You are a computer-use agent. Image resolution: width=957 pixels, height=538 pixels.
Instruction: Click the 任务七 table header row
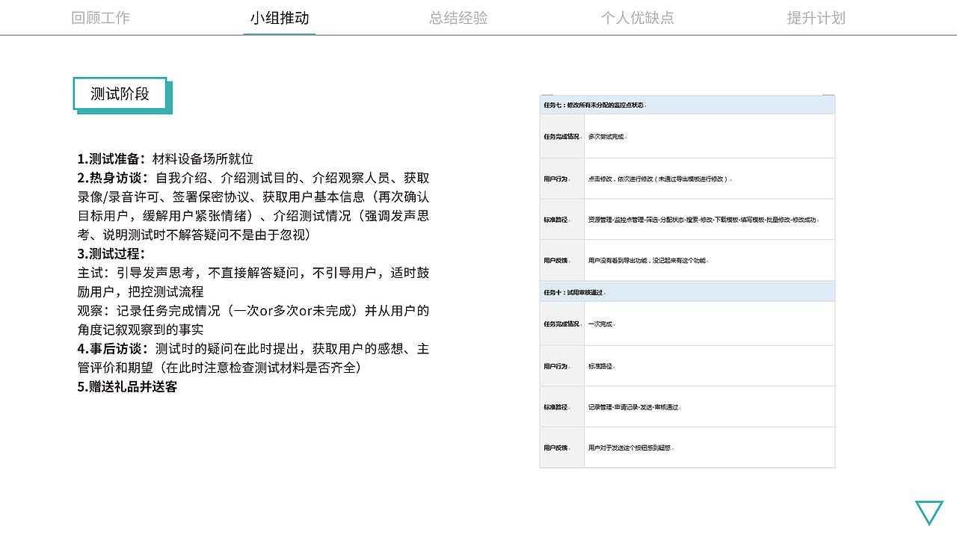[x=686, y=105]
